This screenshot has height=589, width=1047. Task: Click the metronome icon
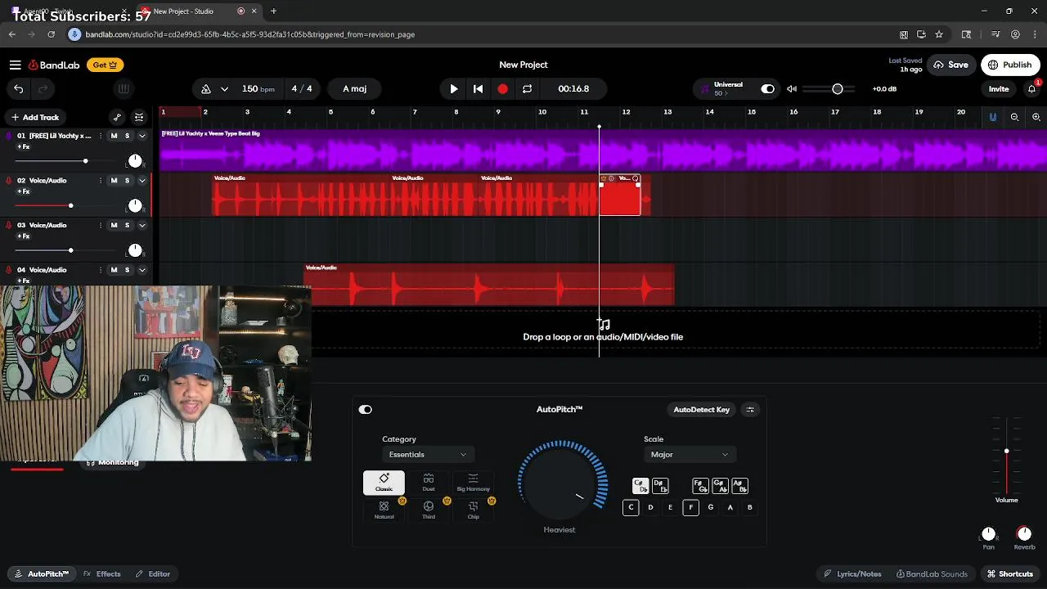[206, 88]
